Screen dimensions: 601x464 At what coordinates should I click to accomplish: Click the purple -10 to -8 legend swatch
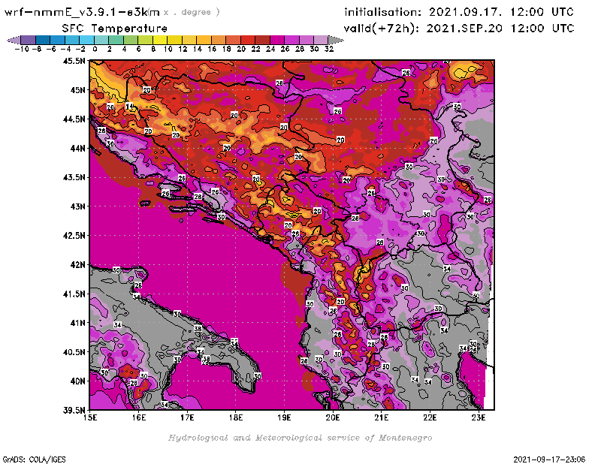click(x=29, y=41)
